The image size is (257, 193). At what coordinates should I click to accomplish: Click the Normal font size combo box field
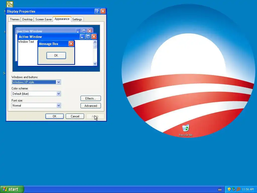pos(36,106)
